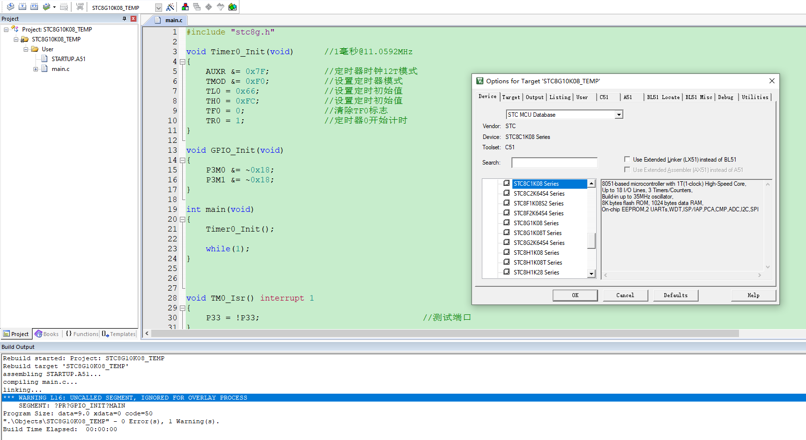Click the editor horizontal scrollbar
The height and width of the screenshot is (440, 806).
click(x=445, y=334)
